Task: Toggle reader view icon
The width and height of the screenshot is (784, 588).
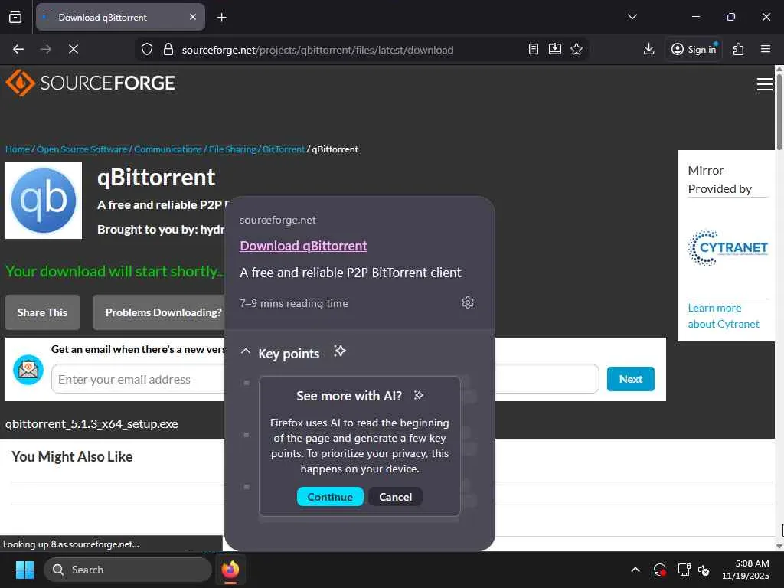Action: (x=534, y=49)
